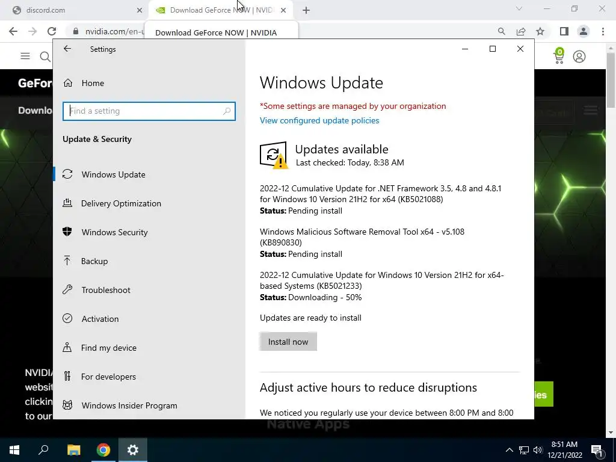Toggle Chrome's side panel icon
The height and width of the screenshot is (462, 616).
(564, 31)
